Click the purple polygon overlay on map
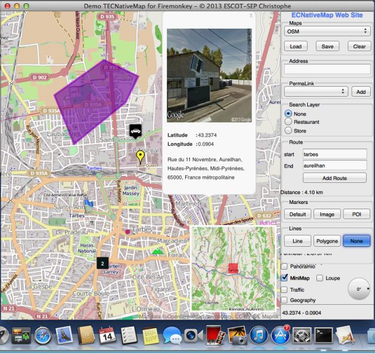 tap(96, 100)
